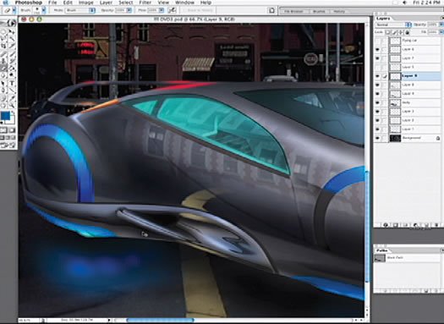This screenshot has height=324, width=444.
Task: Show the hidden Flying car layer
Action: tap(377, 41)
